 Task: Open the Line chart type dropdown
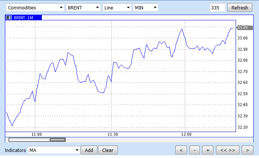click(x=117, y=8)
